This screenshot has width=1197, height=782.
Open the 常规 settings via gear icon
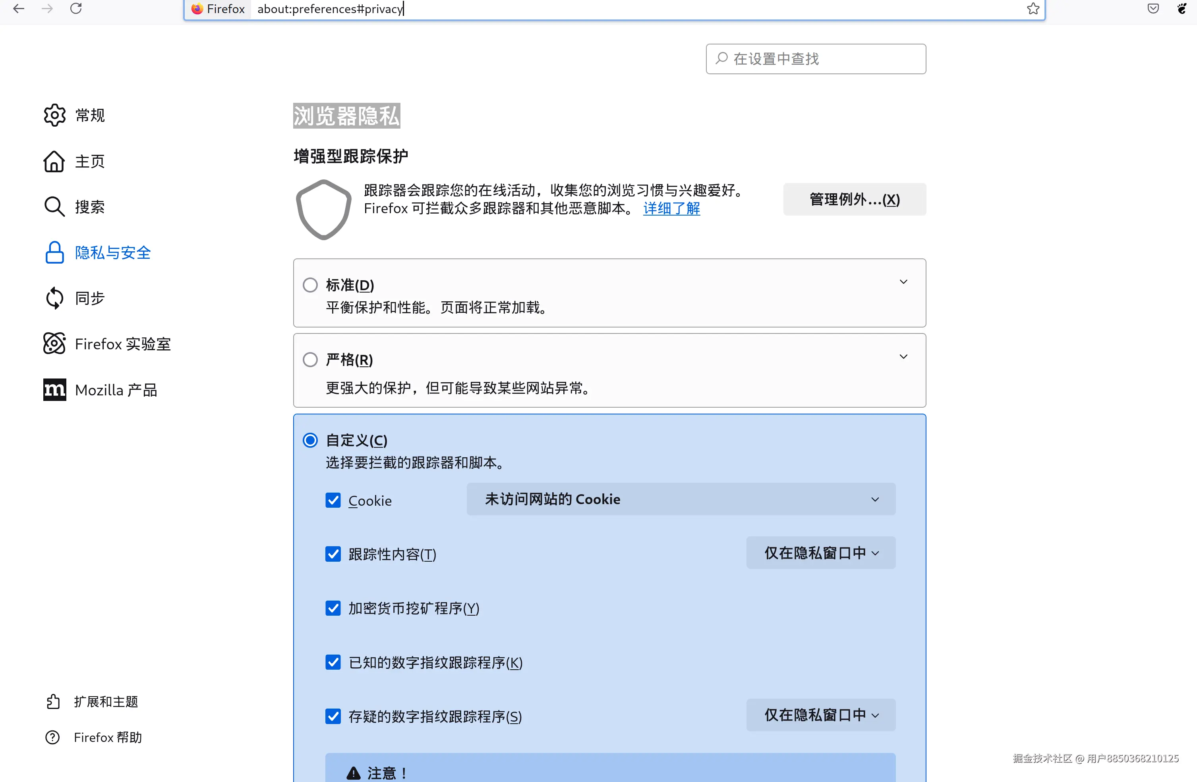[54, 115]
